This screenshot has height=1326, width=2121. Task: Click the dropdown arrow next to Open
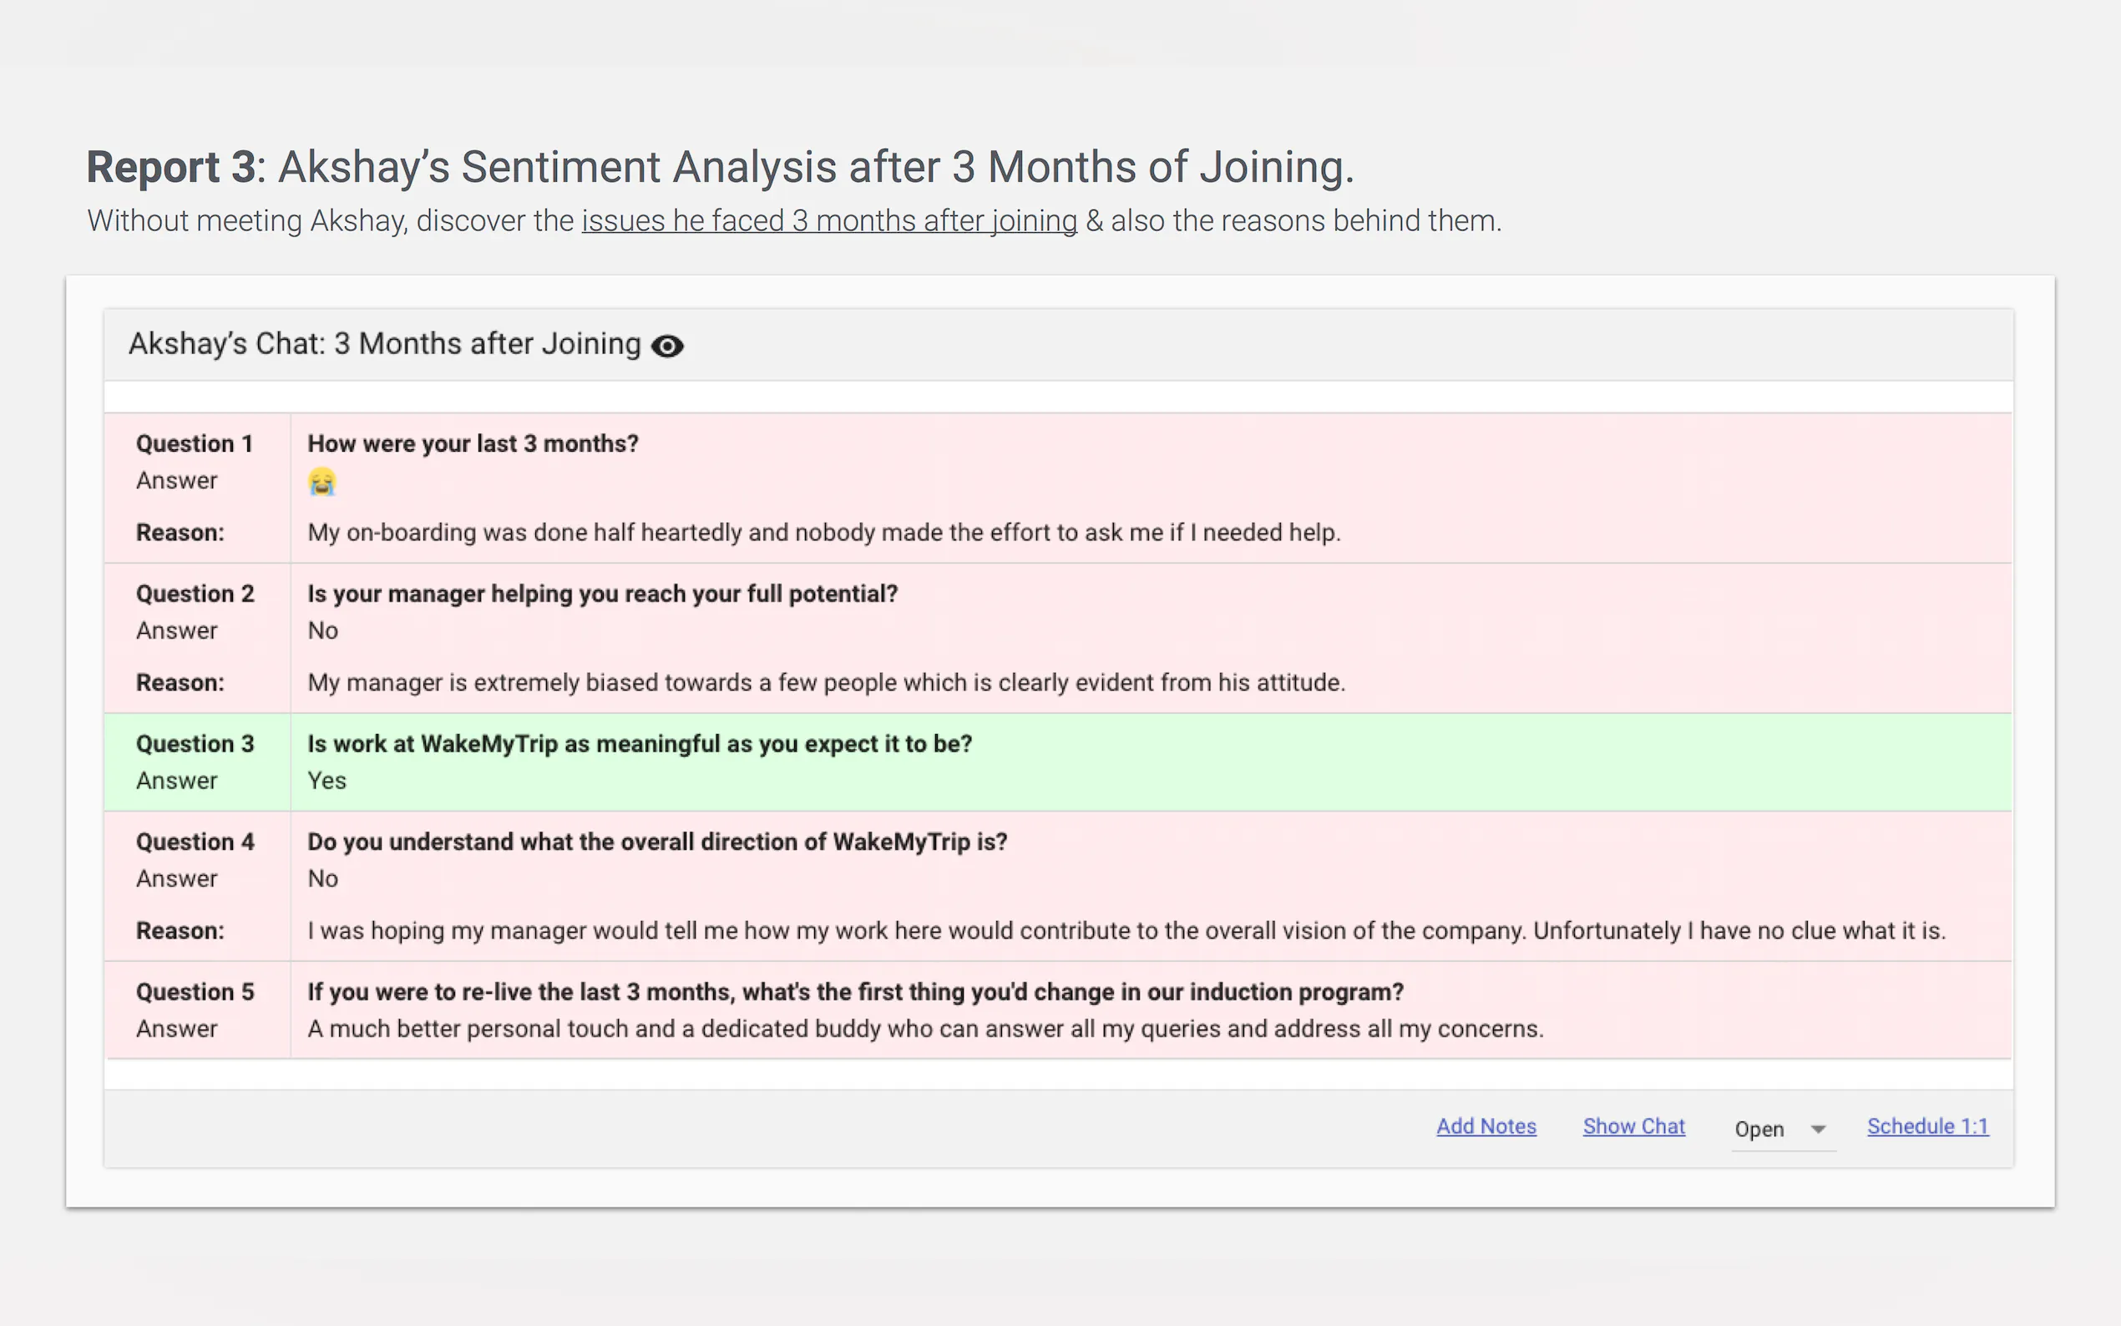pos(1819,1130)
